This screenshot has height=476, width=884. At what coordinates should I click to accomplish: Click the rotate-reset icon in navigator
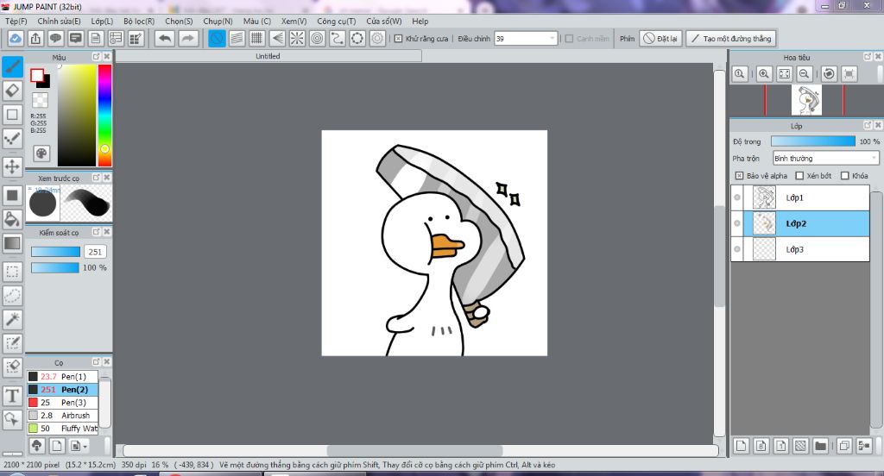[x=829, y=74]
